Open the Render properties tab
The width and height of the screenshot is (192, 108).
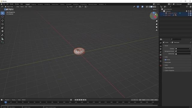pyautogui.click(x=160, y=46)
